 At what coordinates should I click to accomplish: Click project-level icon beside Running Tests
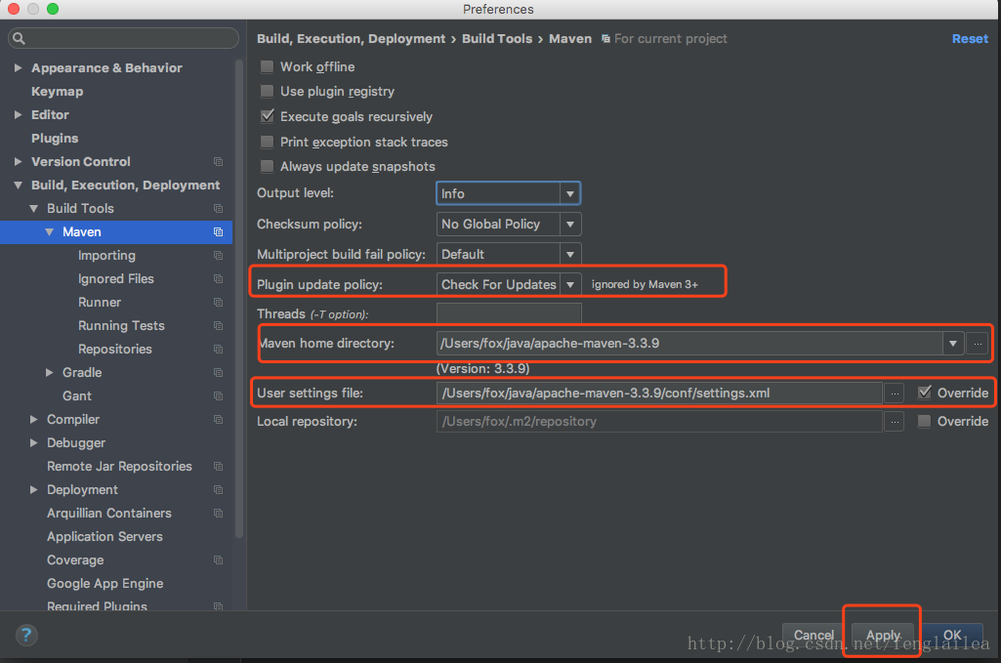tap(219, 325)
